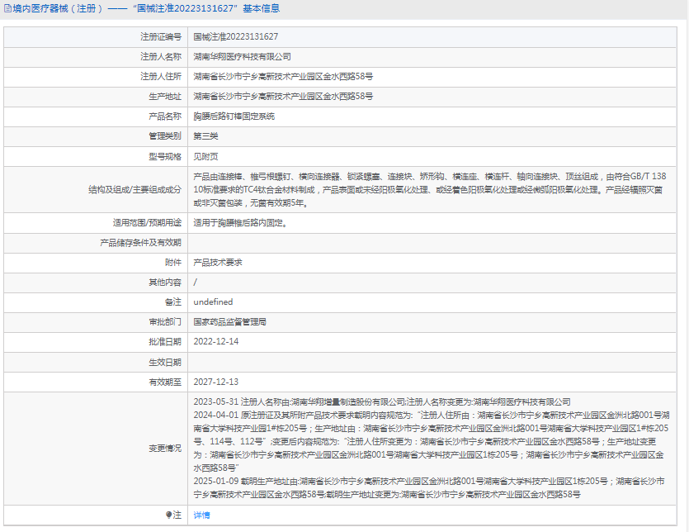
Task: Click the 生效日期 label
Action: [165, 362]
